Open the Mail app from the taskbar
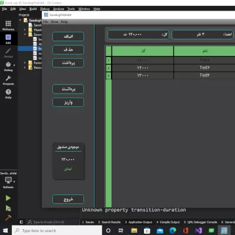235x235 pixels. coord(160,230)
